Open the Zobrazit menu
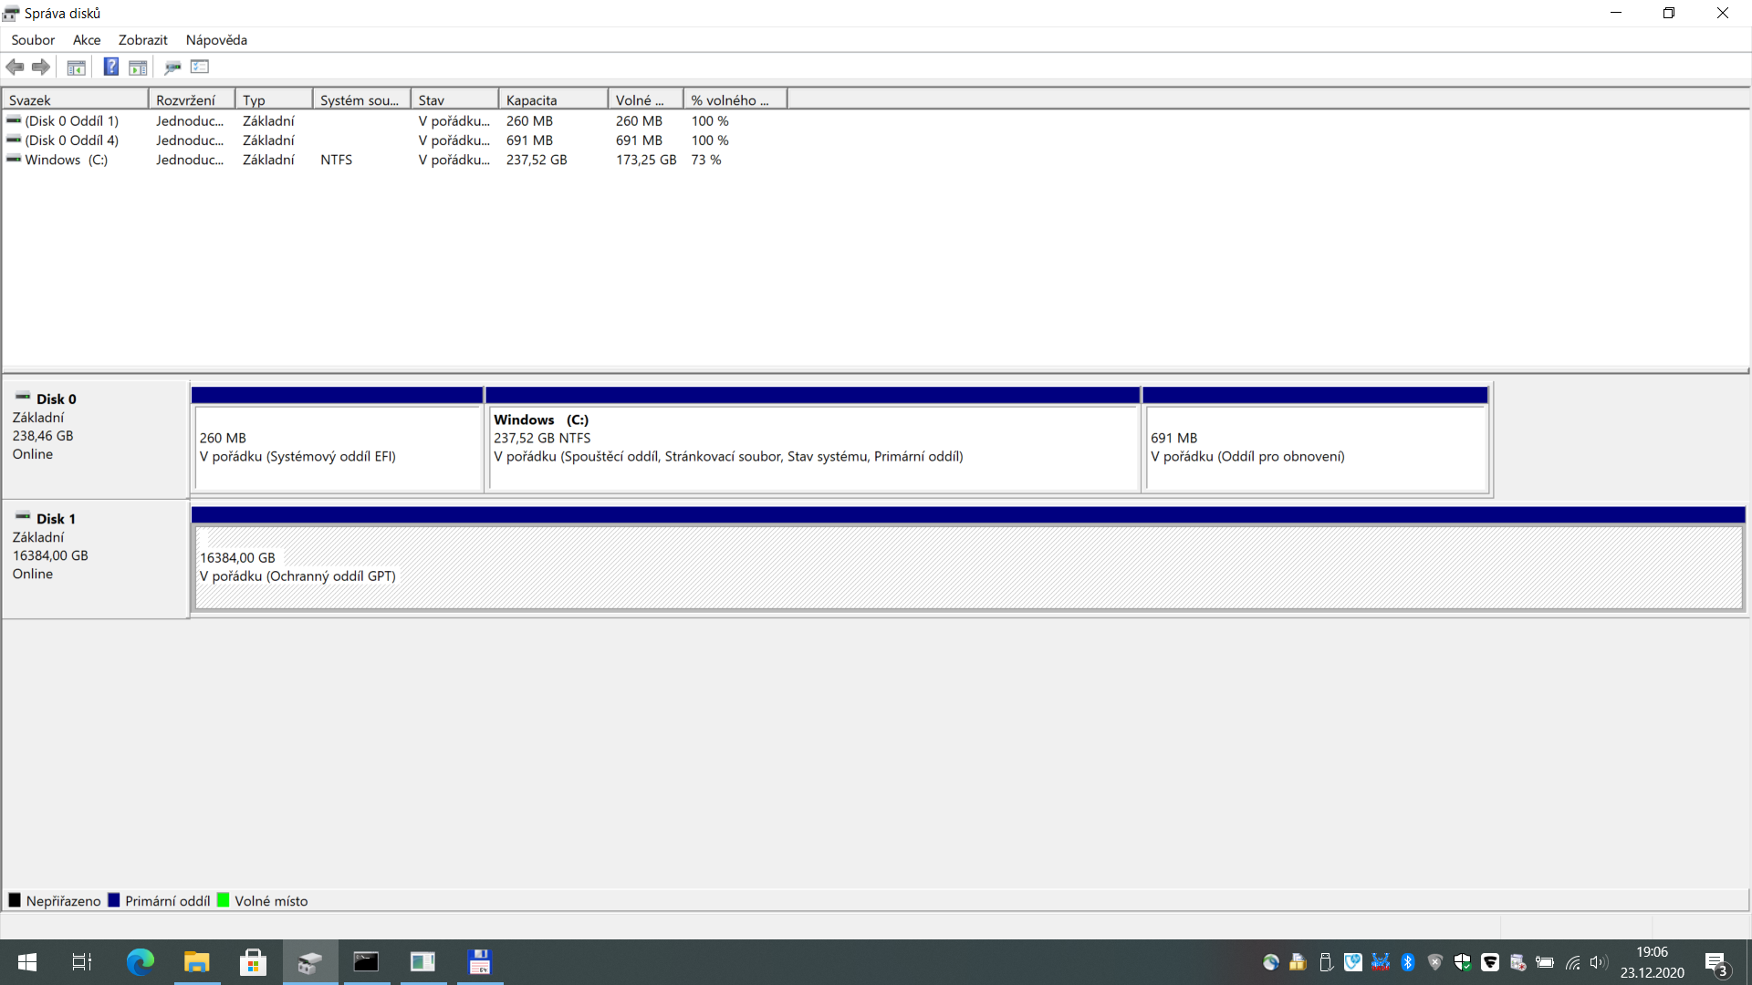Viewport: 1752px width, 985px height. (142, 40)
